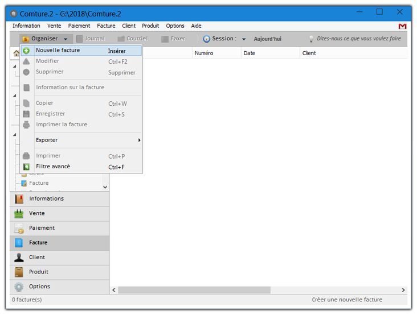The width and height of the screenshot is (417, 315).
Task: Click the Session clock icon
Action: [x=207, y=39]
